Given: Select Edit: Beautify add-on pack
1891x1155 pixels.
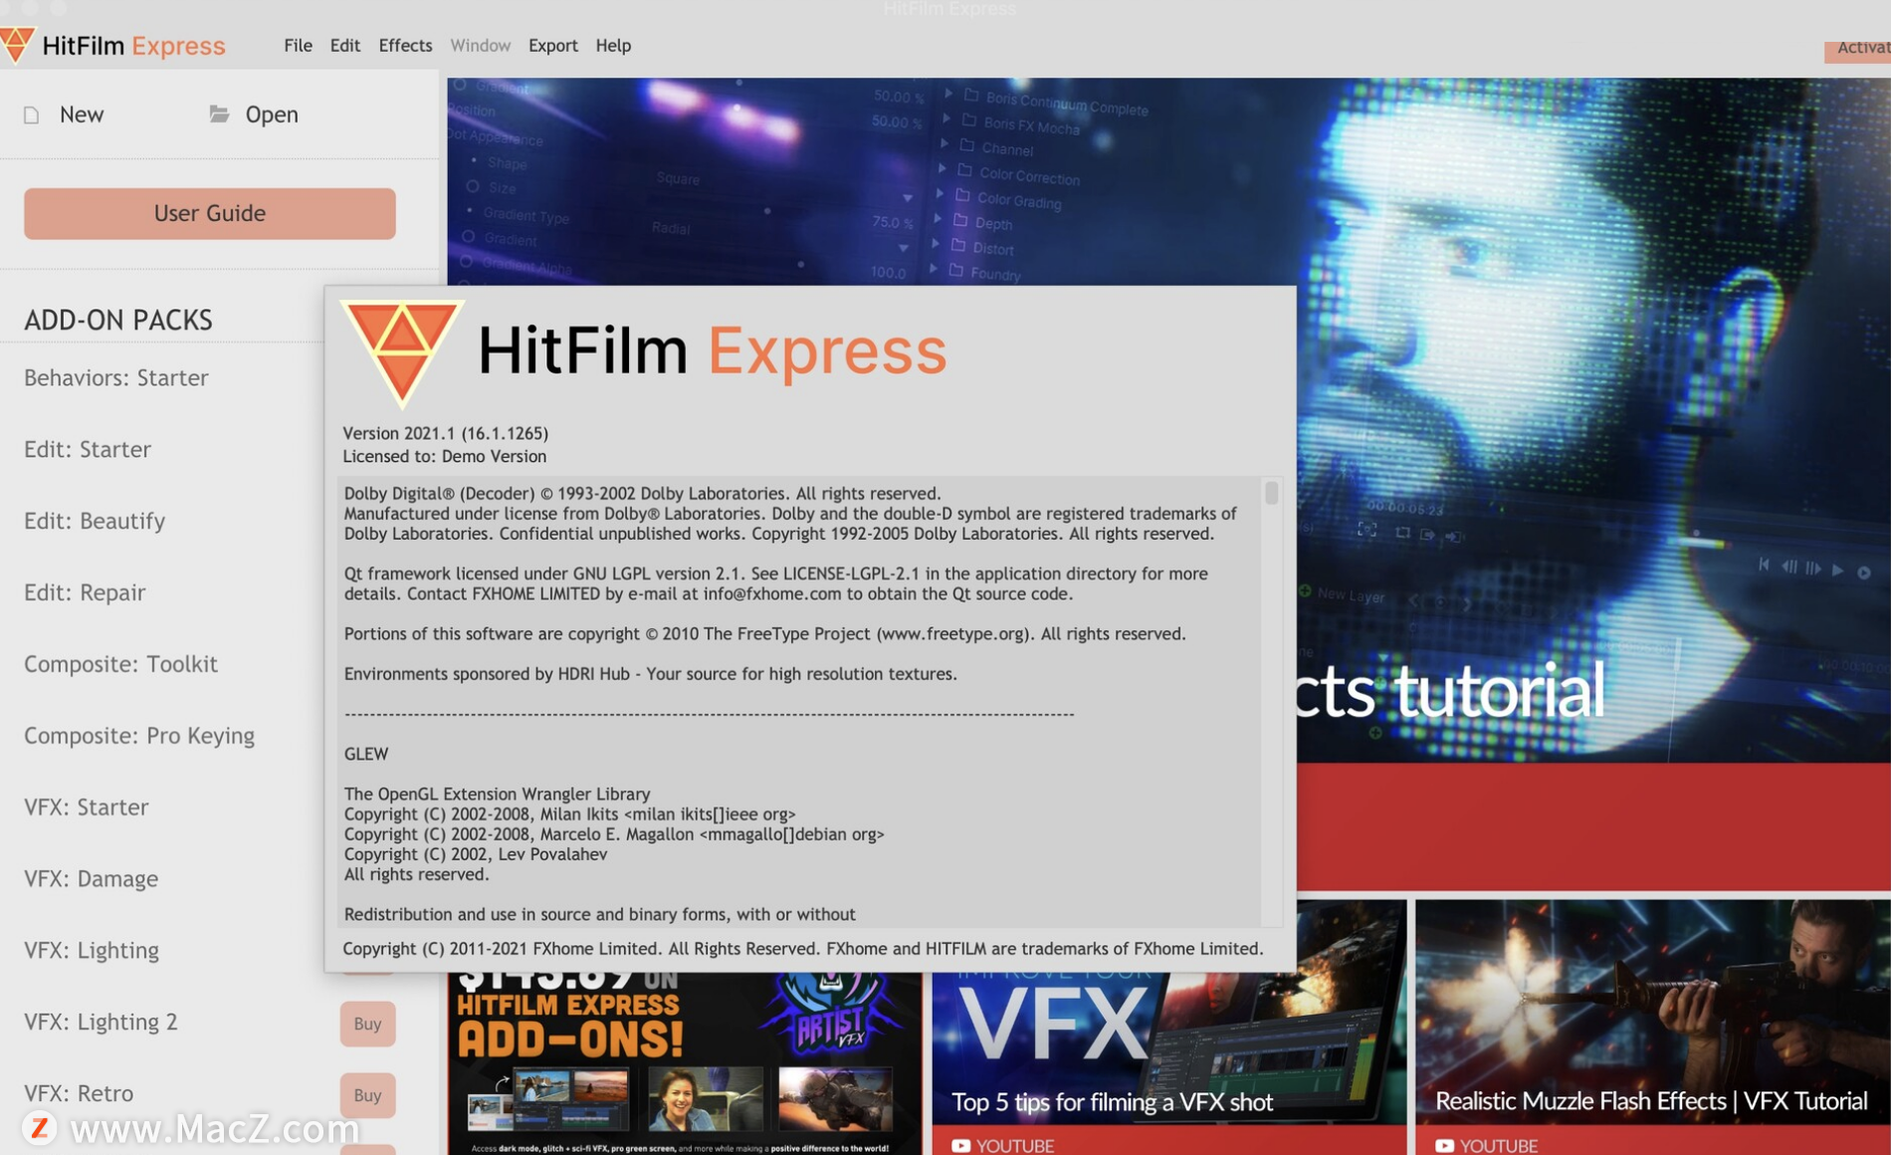Looking at the screenshot, I should click(x=95, y=521).
